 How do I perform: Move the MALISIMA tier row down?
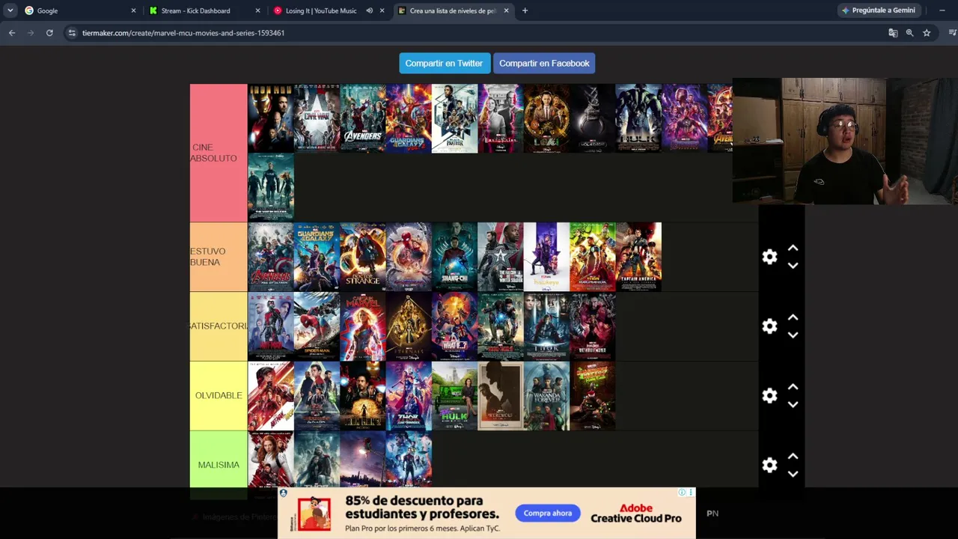click(793, 474)
